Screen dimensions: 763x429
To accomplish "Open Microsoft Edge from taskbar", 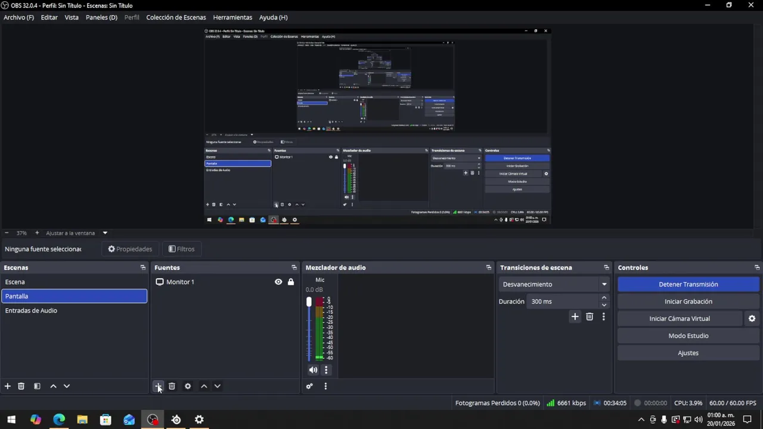I will click(59, 419).
